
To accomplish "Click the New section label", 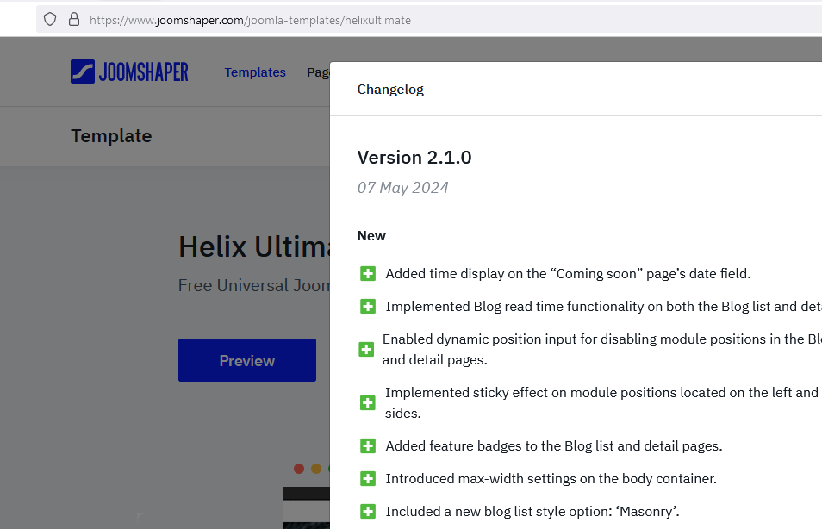I will pos(371,236).
